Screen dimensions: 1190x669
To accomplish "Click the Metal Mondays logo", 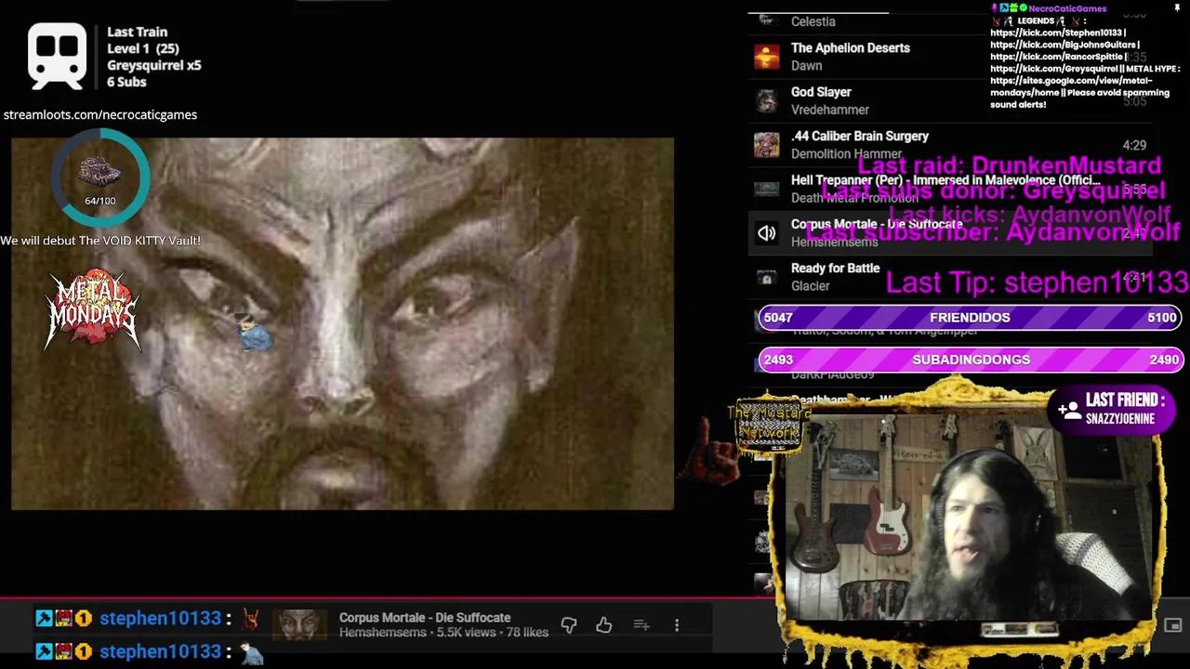I will pyautogui.click(x=92, y=309).
